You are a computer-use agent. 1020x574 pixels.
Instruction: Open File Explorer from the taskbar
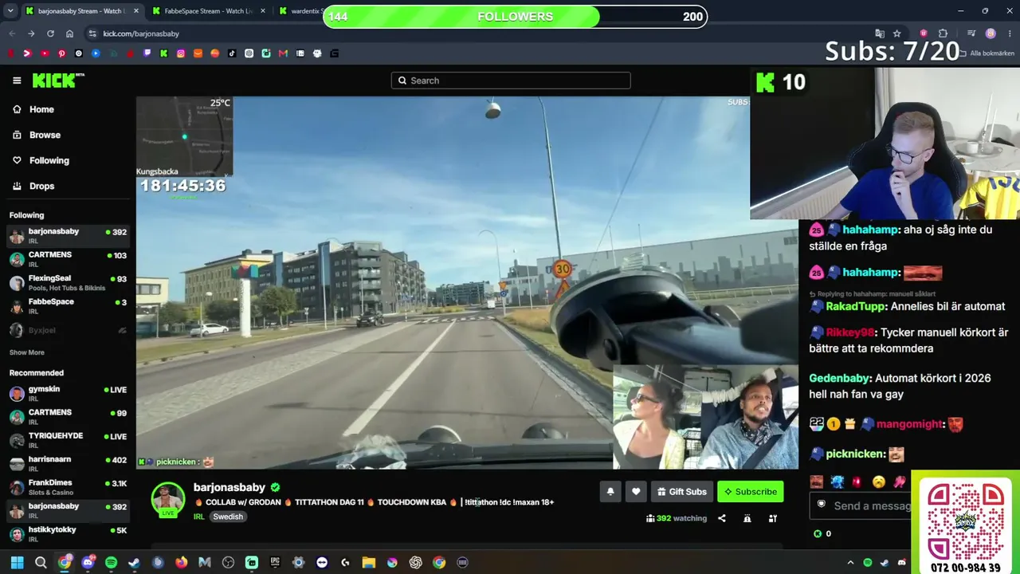(x=368, y=562)
